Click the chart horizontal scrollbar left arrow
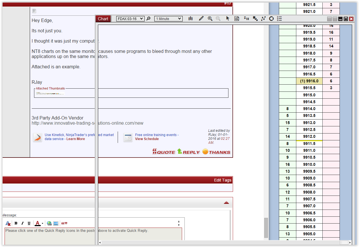The image size is (359, 247). click(x=100, y=242)
